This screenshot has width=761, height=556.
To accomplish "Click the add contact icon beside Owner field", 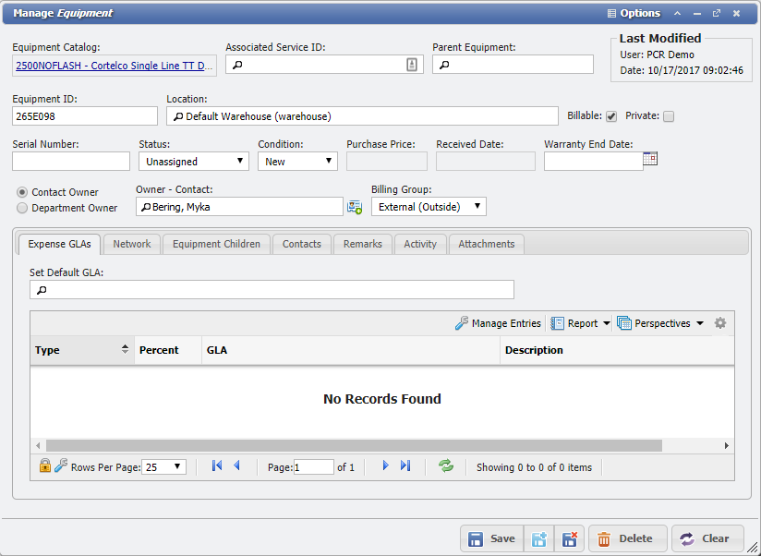I will [355, 207].
